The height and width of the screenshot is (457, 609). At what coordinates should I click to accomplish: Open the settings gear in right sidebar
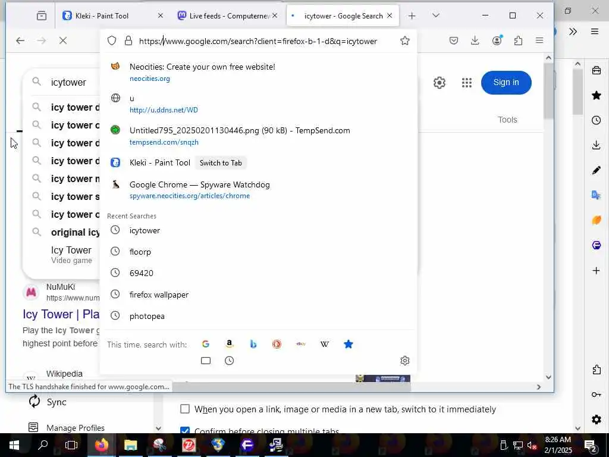596,420
